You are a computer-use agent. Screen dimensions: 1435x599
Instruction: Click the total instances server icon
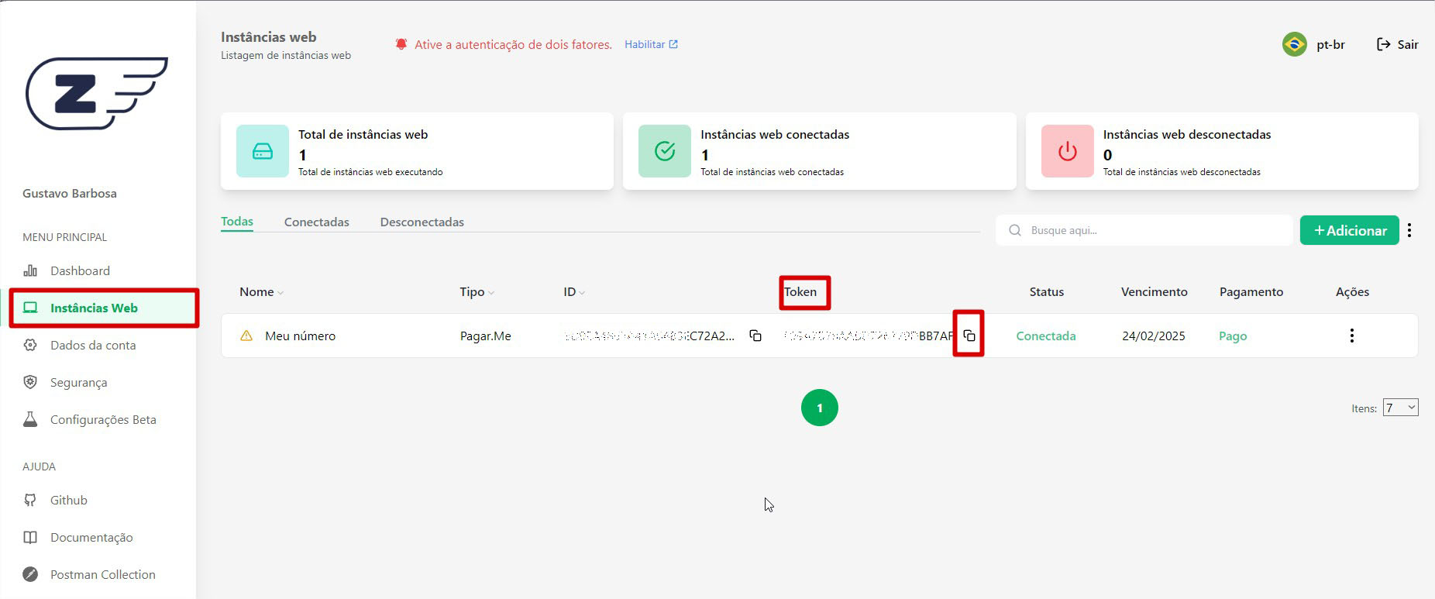[263, 151]
